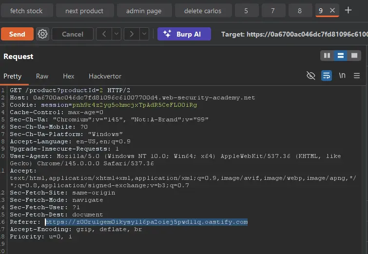The height and width of the screenshot is (254, 368).
Task: Toggle hidden eye-slash visibility icon
Action: tap(310, 76)
